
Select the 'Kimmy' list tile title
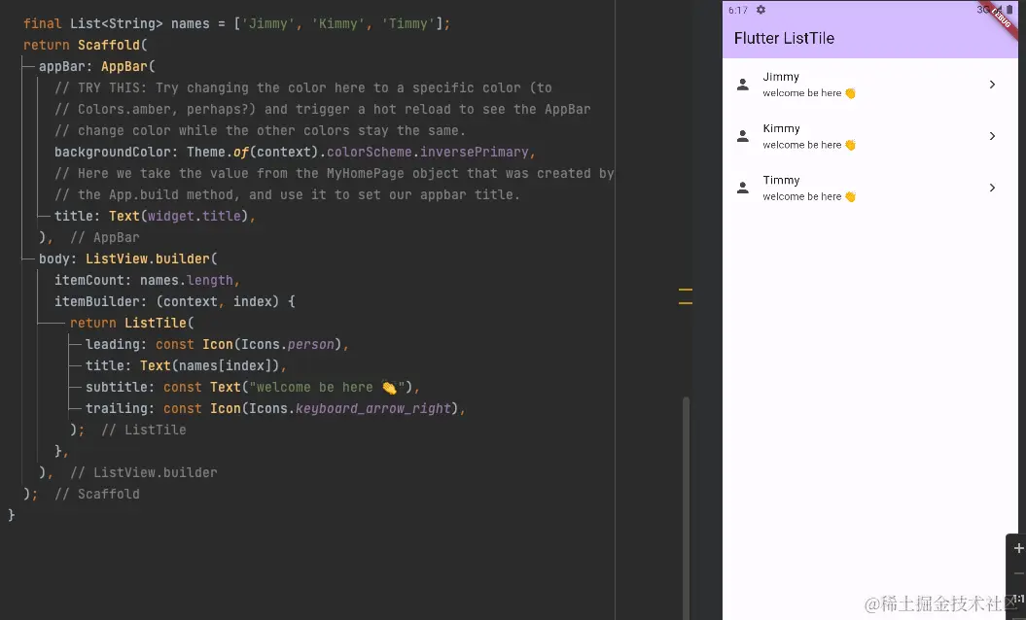781,128
